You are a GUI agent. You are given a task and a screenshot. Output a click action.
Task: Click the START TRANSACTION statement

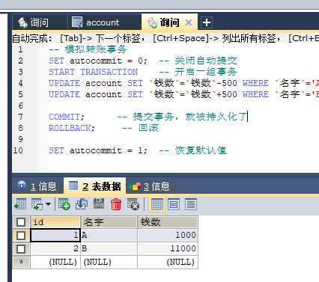point(93,72)
